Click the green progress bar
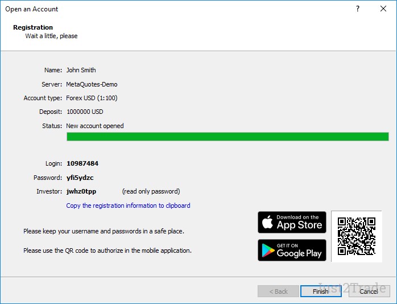 [228, 137]
